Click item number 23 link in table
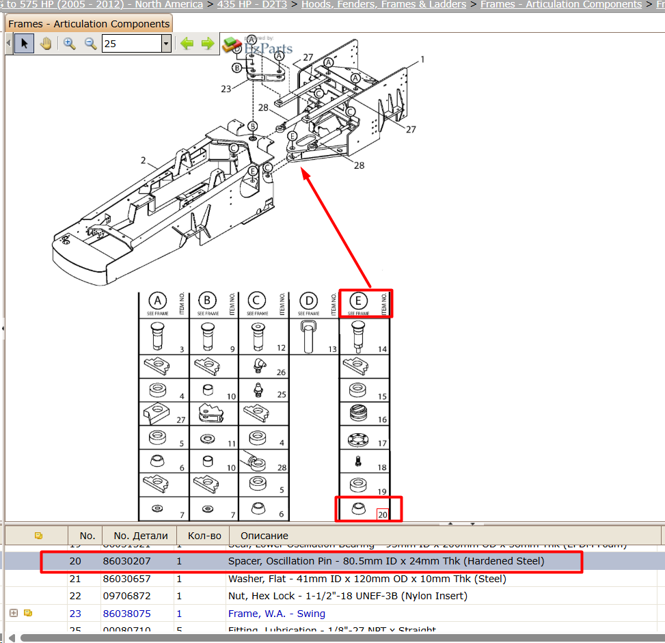Image resolution: width=665 pixels, height=643 pixels. coord(75,614)
